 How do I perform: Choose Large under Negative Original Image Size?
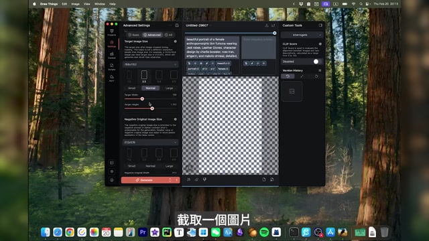169,166
